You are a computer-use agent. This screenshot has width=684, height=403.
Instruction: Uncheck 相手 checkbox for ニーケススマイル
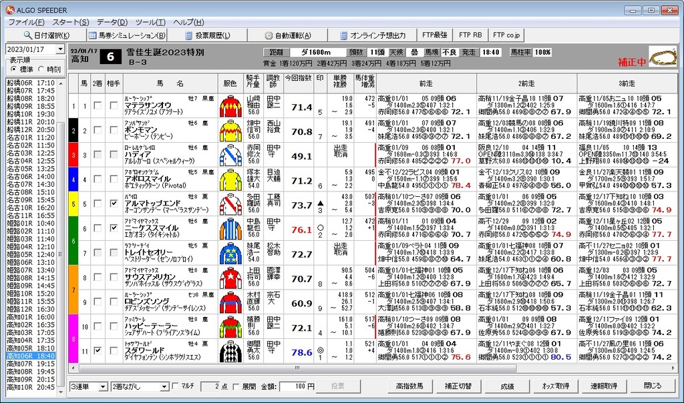click(114, 228)
